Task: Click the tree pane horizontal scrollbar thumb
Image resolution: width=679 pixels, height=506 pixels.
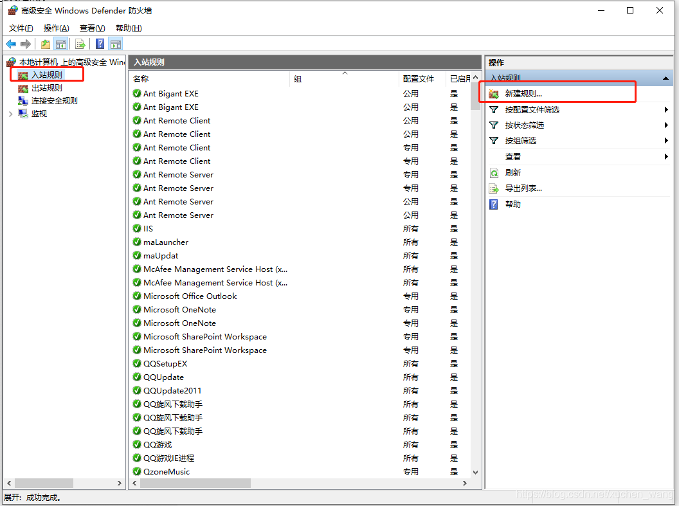Action: tap(44, 483)
